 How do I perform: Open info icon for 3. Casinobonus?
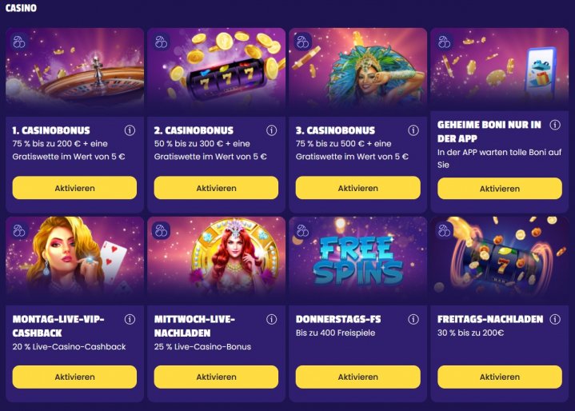(413, 130)
